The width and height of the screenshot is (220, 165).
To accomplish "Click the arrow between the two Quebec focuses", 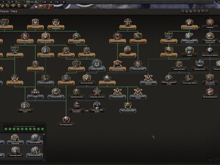I will tap(87, 111).
